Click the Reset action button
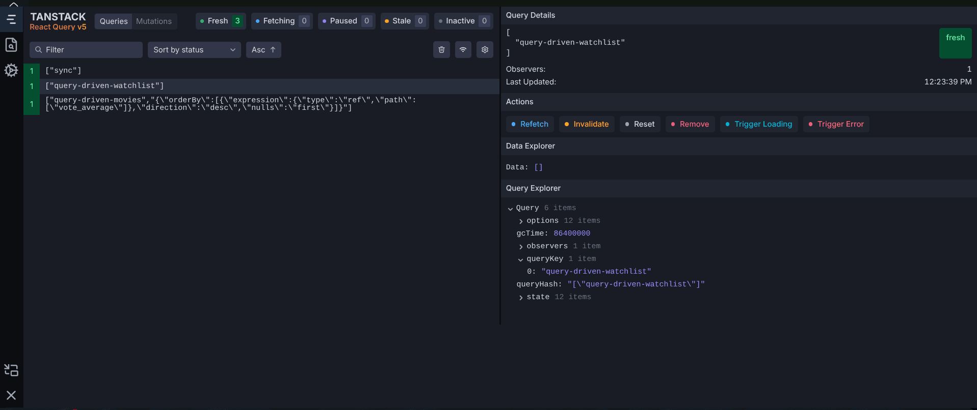 point(640,124)
